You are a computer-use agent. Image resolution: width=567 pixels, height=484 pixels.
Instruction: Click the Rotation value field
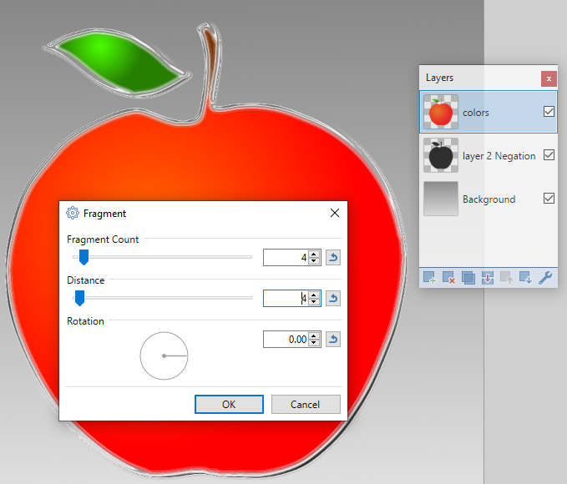[x=286, y=340]
